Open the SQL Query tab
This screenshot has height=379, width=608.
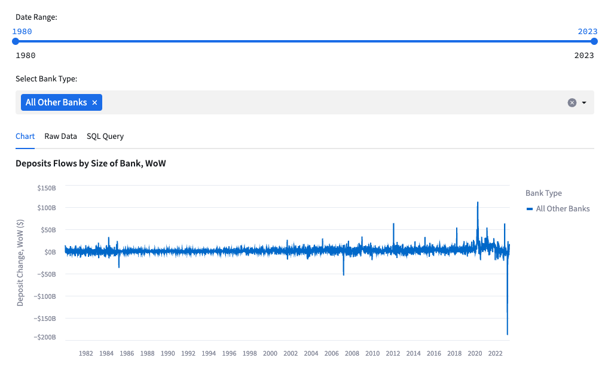(105, 136)
